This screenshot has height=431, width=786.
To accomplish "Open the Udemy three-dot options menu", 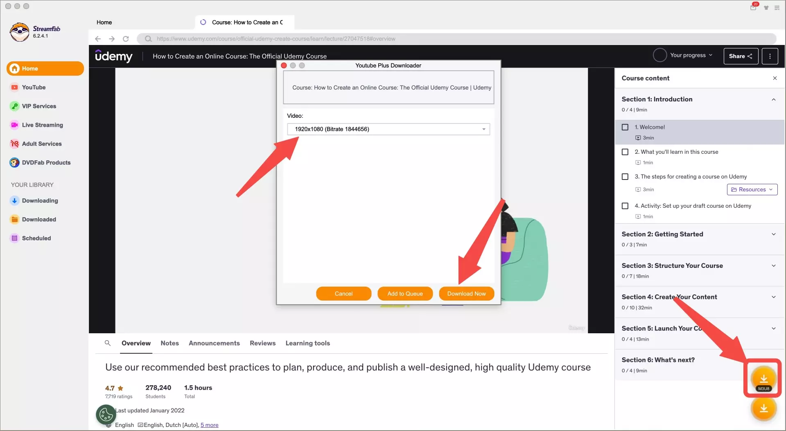I will (x=770, y=56).
